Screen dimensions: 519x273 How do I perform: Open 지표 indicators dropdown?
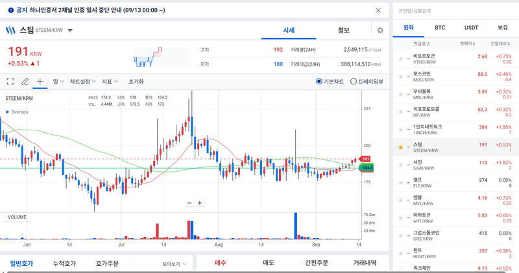[110, 82]
